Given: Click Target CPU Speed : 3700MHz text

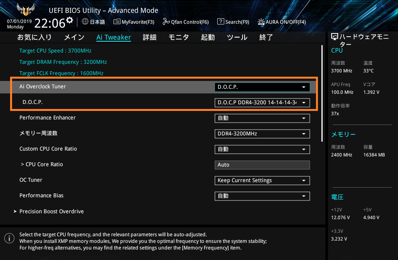Looking at the screenshot, I should click(x=55, y=51).
